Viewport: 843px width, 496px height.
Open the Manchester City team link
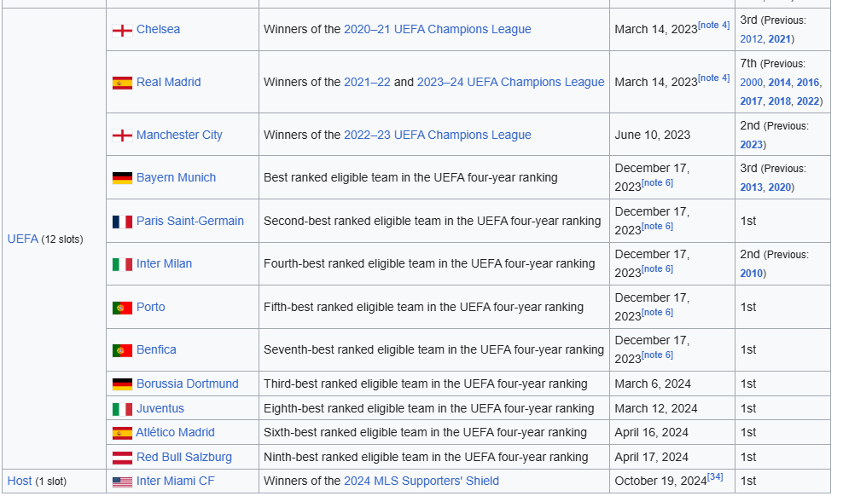[179, 135]
